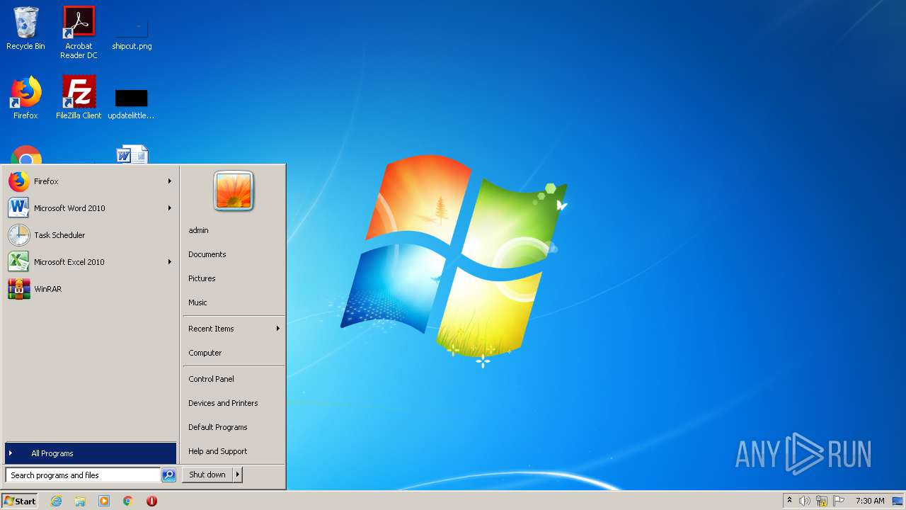Select the updatelittle file on desktop
Screen dimensions: 906x510
131,103
